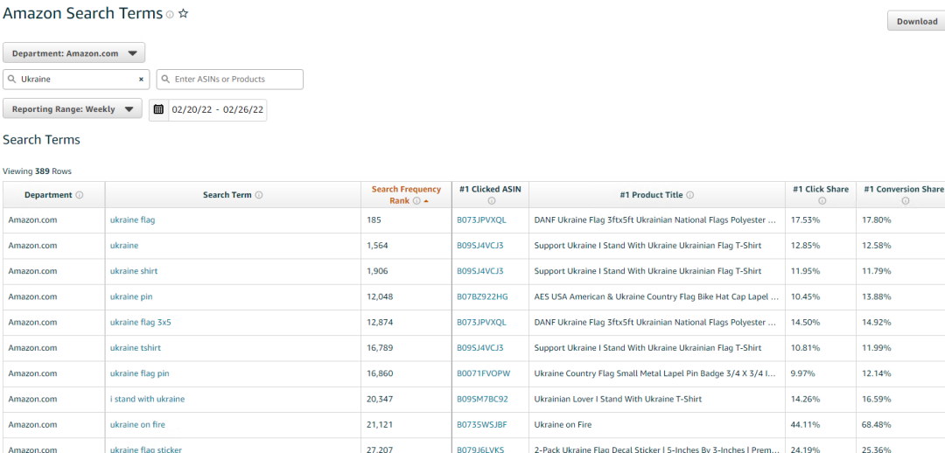The width and height of the screenshot is (945, 453).
Task: Open the ukraine flag pin search term link
Action: coord(140,373)
